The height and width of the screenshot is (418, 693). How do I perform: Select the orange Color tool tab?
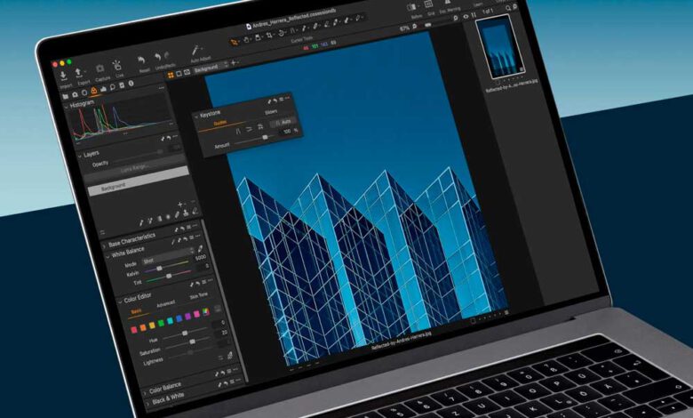pyautogui.click(x=93, y=91)
